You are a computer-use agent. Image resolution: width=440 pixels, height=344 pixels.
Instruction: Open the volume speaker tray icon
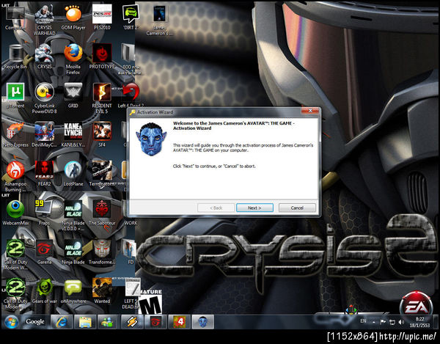401,322
